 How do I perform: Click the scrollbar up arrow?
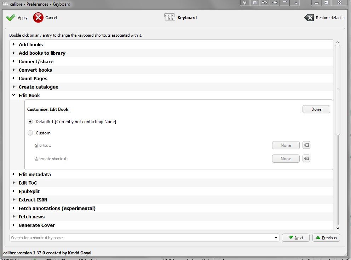coord(338,42)
